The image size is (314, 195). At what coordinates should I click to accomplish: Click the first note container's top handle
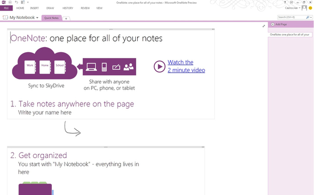111,29
